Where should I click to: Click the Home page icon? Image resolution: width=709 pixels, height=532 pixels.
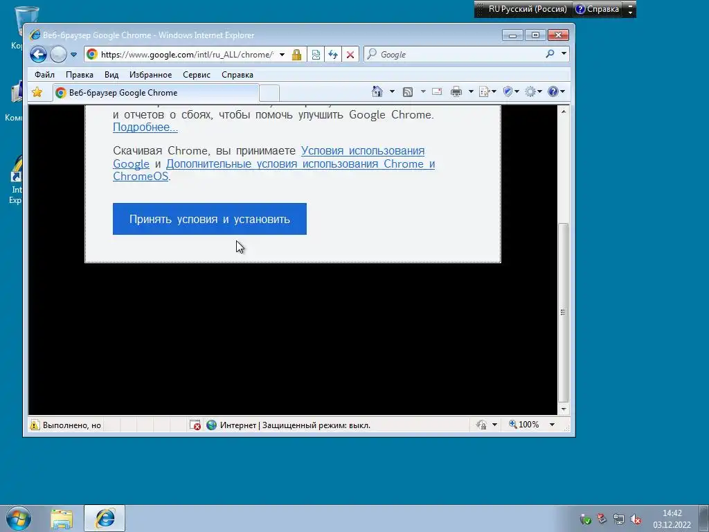(x=377, y=92)
